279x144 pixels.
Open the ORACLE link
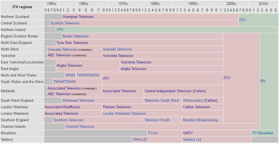(x=139, y=140)
